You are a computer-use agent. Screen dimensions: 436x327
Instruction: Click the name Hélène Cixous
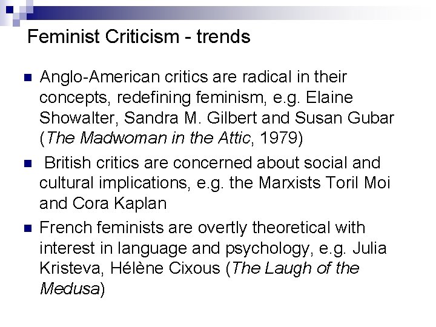click(165, 268)
